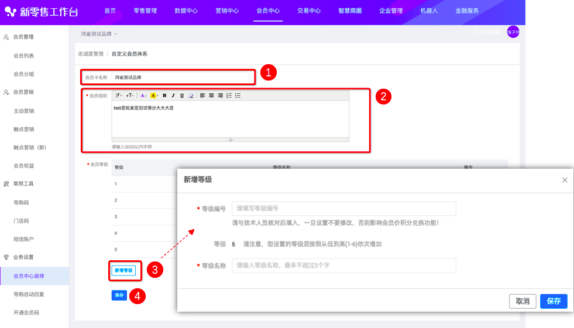Image resolution: width=574 pixels, height=328 pixels.
Task: Click the small blue 保存 button on page
Action: 119,295
